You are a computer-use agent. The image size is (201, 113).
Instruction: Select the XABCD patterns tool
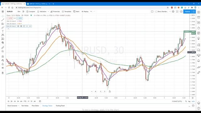(x=3, y=35)
